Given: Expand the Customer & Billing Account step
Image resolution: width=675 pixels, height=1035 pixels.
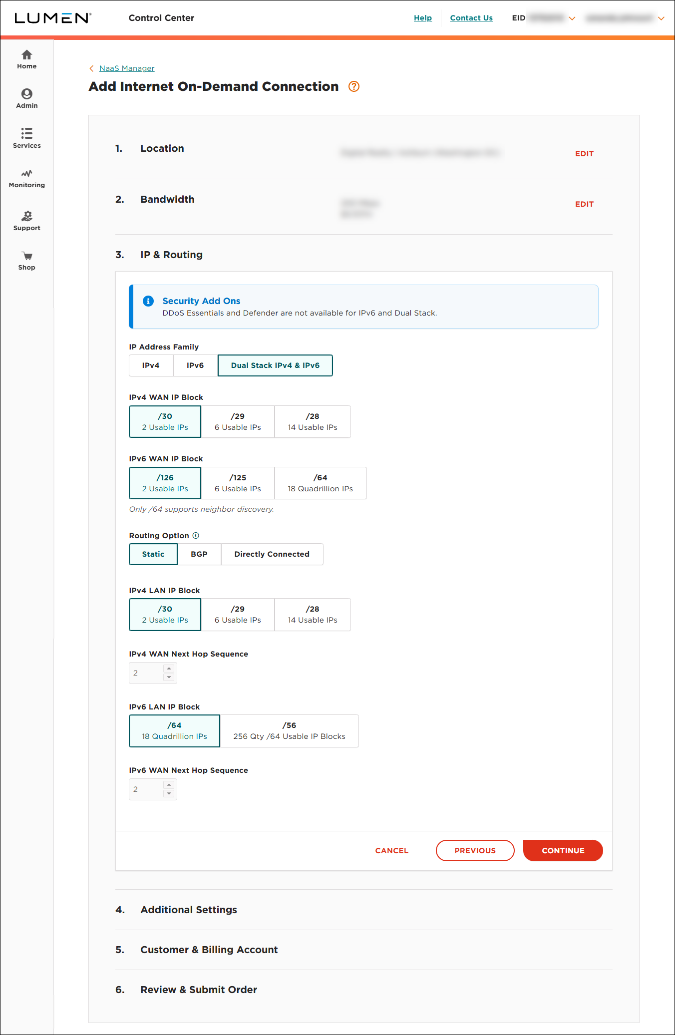Looking at the screenshot, I should pos(209,950).
